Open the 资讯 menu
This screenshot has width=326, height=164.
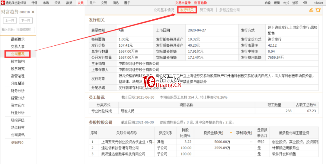click(x=58, y=3)
